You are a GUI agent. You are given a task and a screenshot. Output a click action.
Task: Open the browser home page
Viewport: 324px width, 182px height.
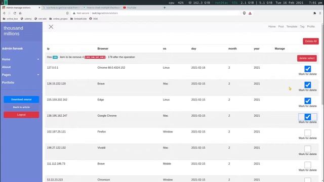click(20, 13)
